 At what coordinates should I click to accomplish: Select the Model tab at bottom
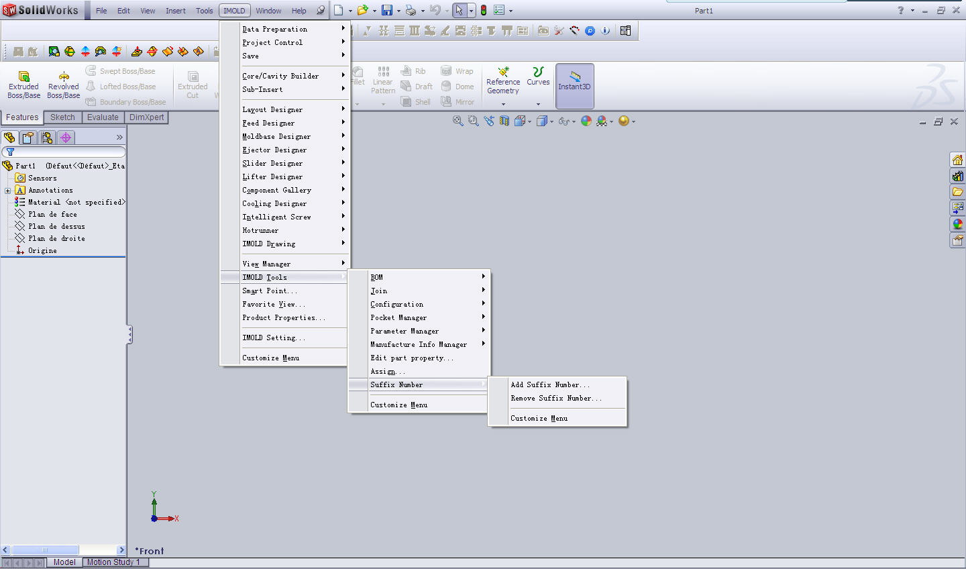pyautogui.click(x=64, y=562)
